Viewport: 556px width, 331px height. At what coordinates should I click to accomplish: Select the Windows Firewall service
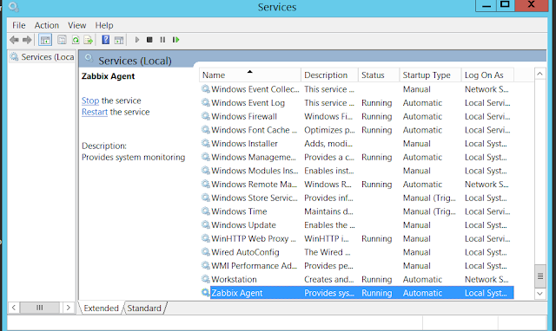356,116
